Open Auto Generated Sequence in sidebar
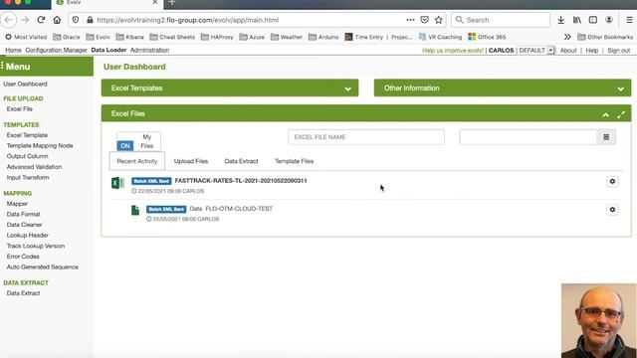 42,268
